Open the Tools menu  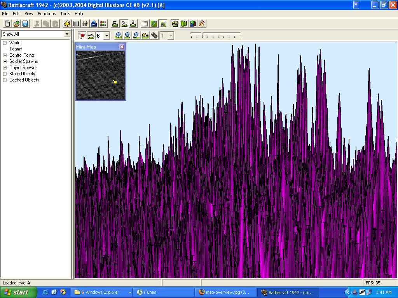coord(65,14)
